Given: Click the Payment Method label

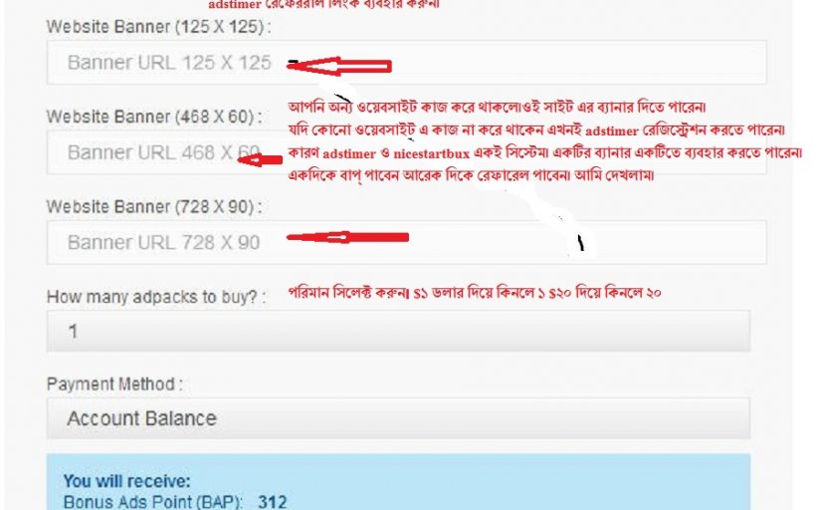Looking at the screenshot, I should pyautogui.click(x=114, y=384).
